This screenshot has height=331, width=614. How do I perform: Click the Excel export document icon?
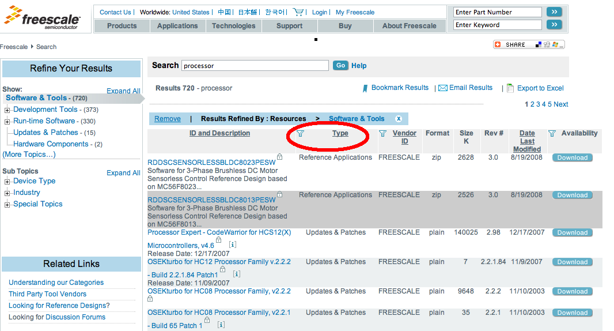click(x=510, y=88)
